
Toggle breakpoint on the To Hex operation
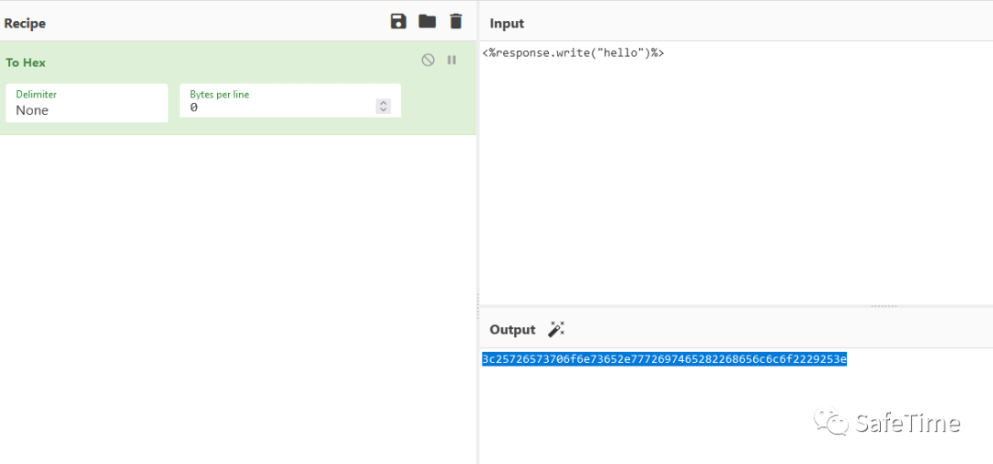click(451, 60)
